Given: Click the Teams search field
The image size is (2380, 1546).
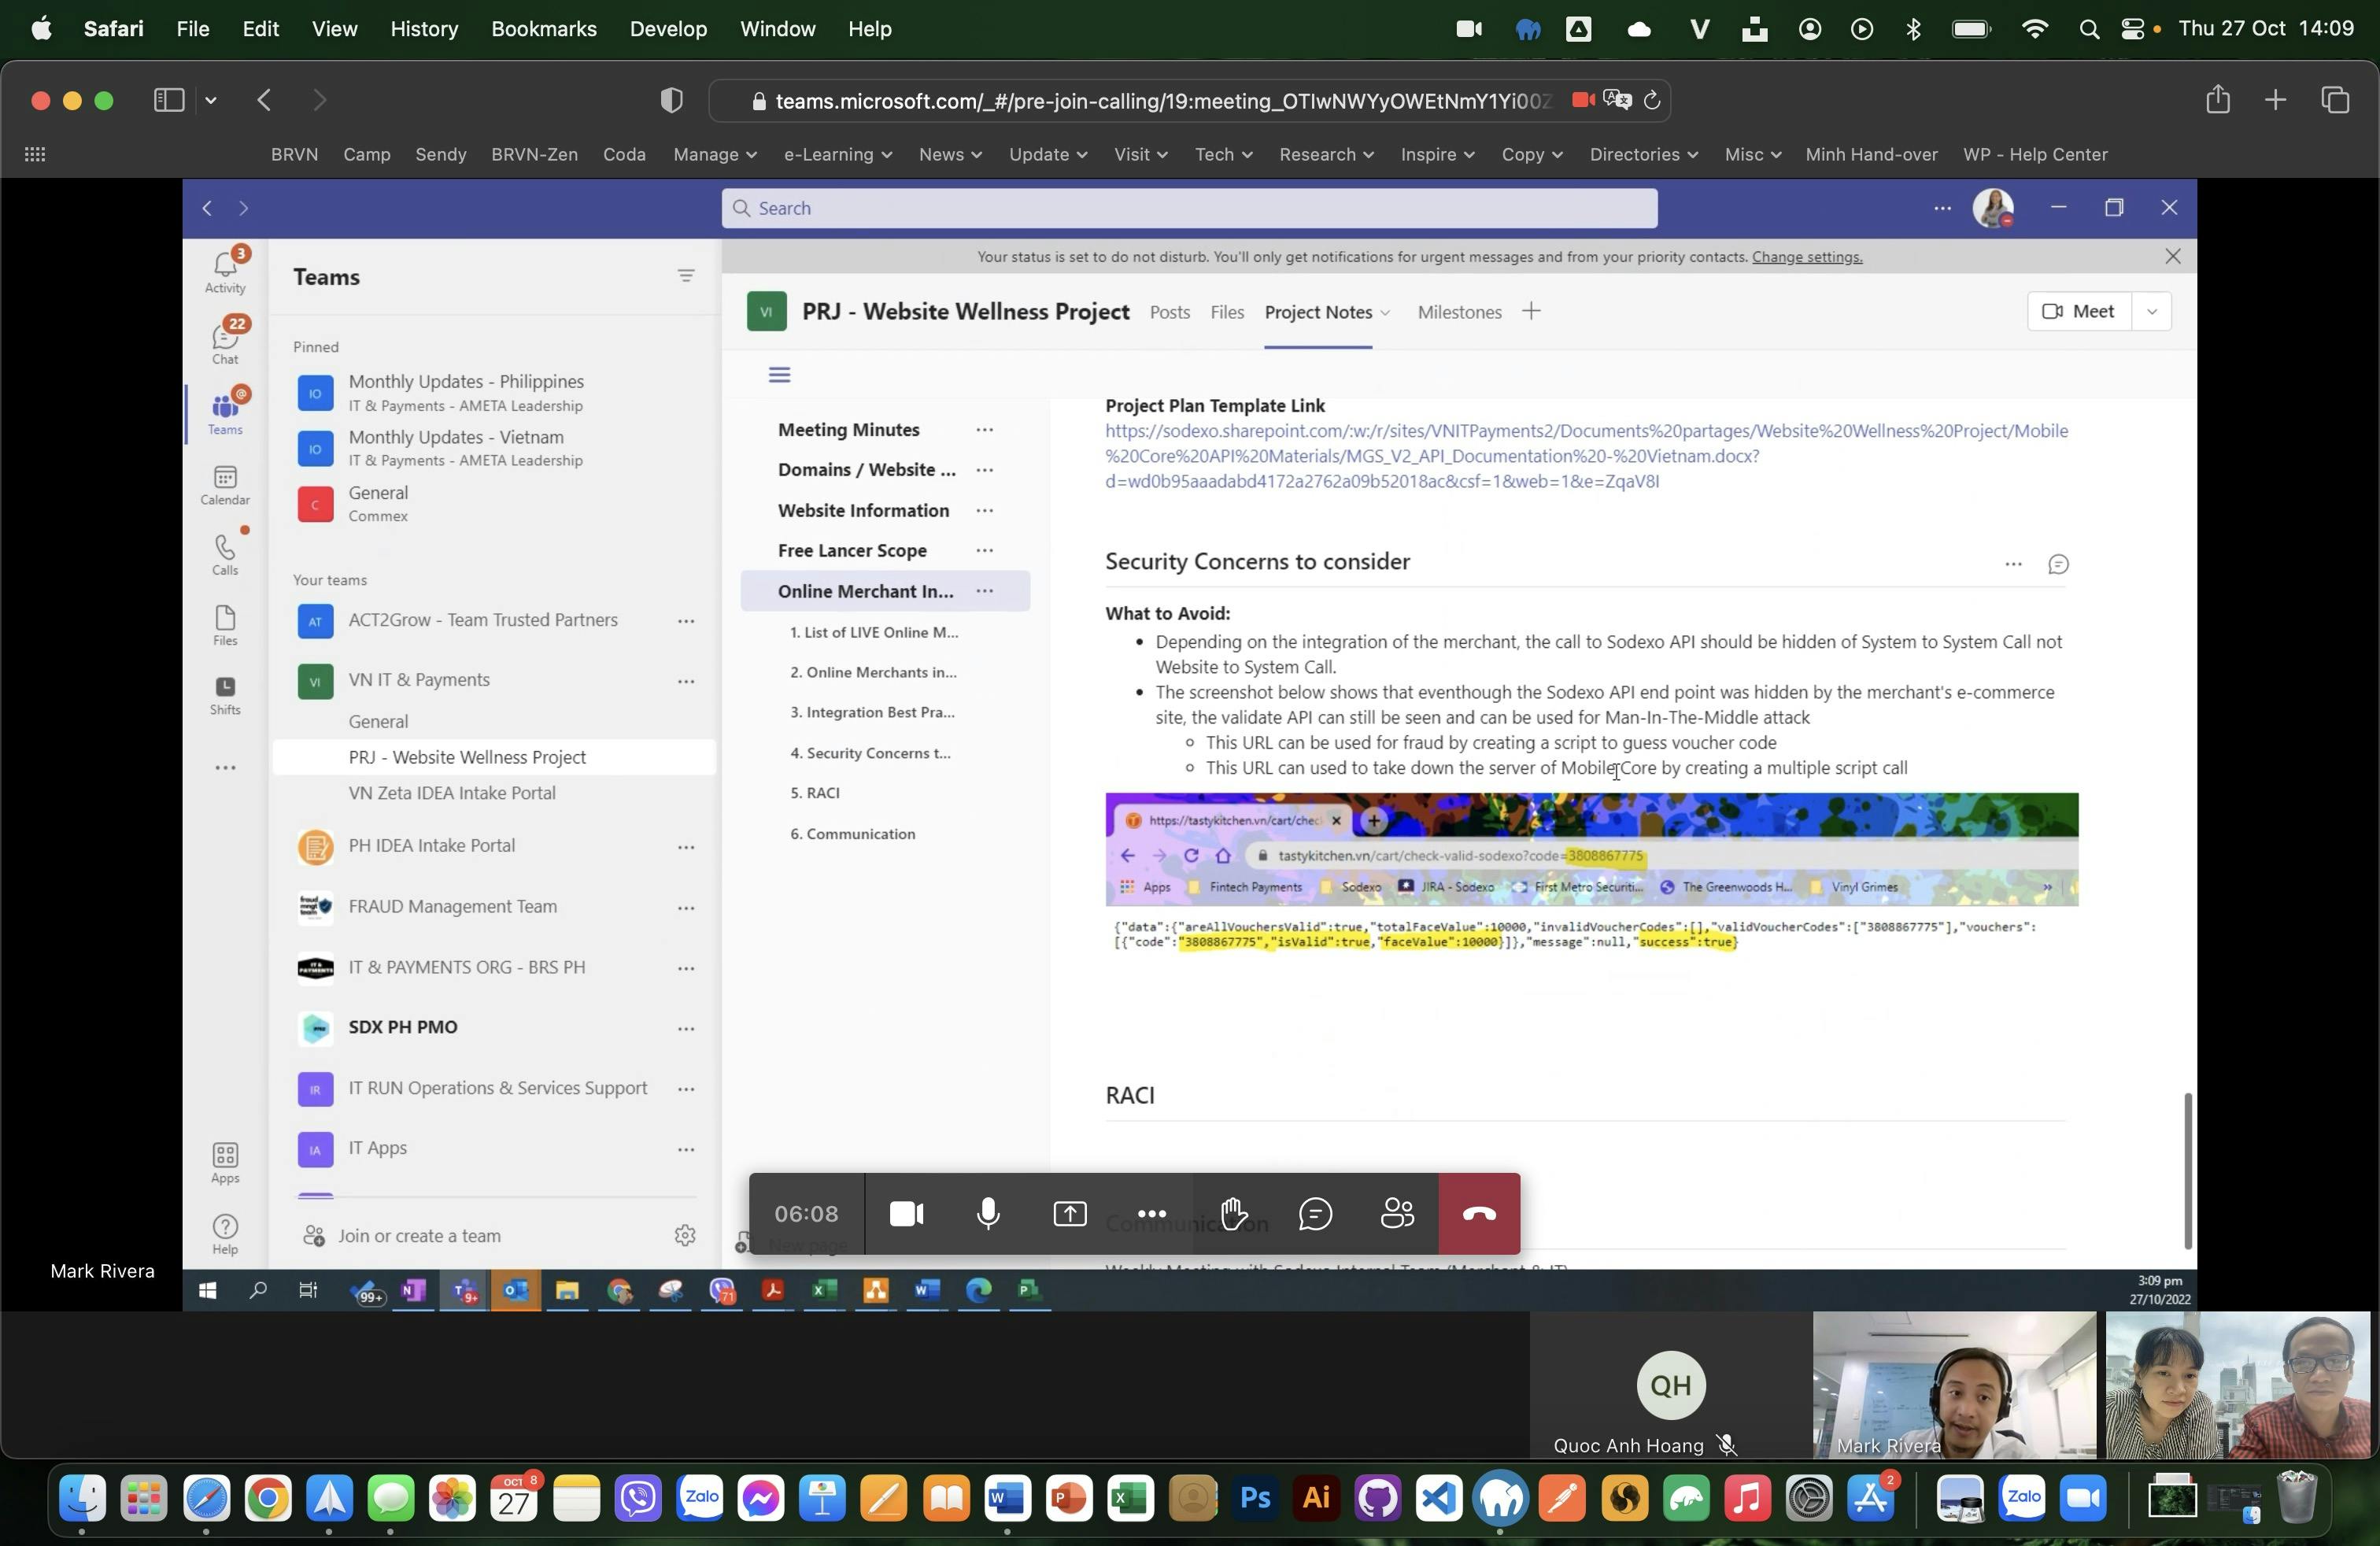Looking at the screenshot, I should pyautogui.click(x=1188, y=208).
